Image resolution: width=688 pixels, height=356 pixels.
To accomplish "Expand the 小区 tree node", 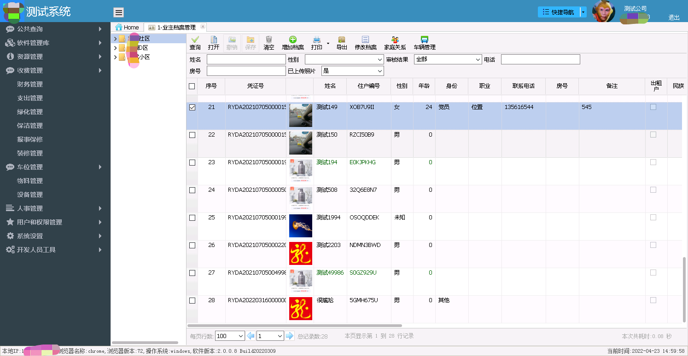I will pyautogui.click(x=115, y=57).
